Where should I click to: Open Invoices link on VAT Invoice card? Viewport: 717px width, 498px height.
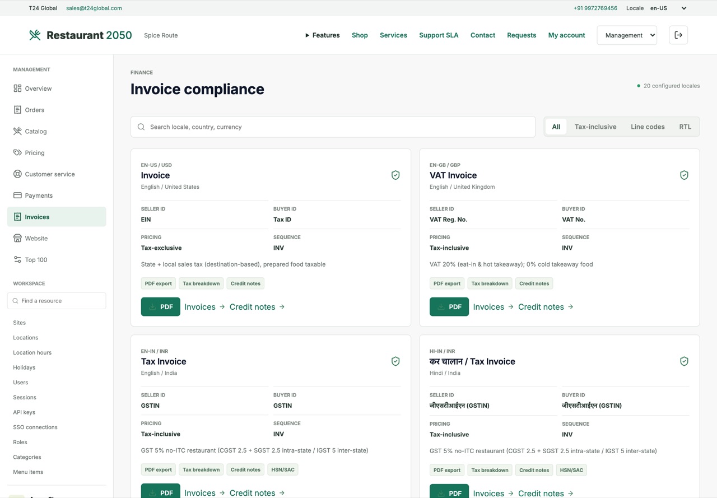(x=493, y=307)
